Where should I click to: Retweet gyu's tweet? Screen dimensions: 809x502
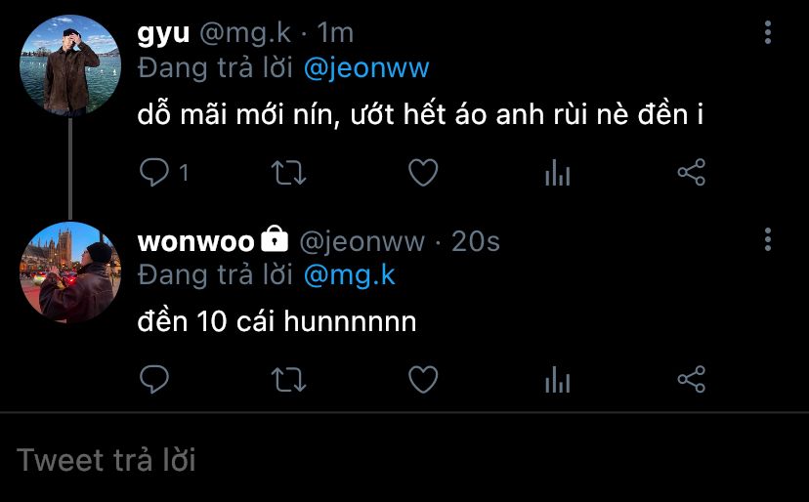(x=287, y=173)
